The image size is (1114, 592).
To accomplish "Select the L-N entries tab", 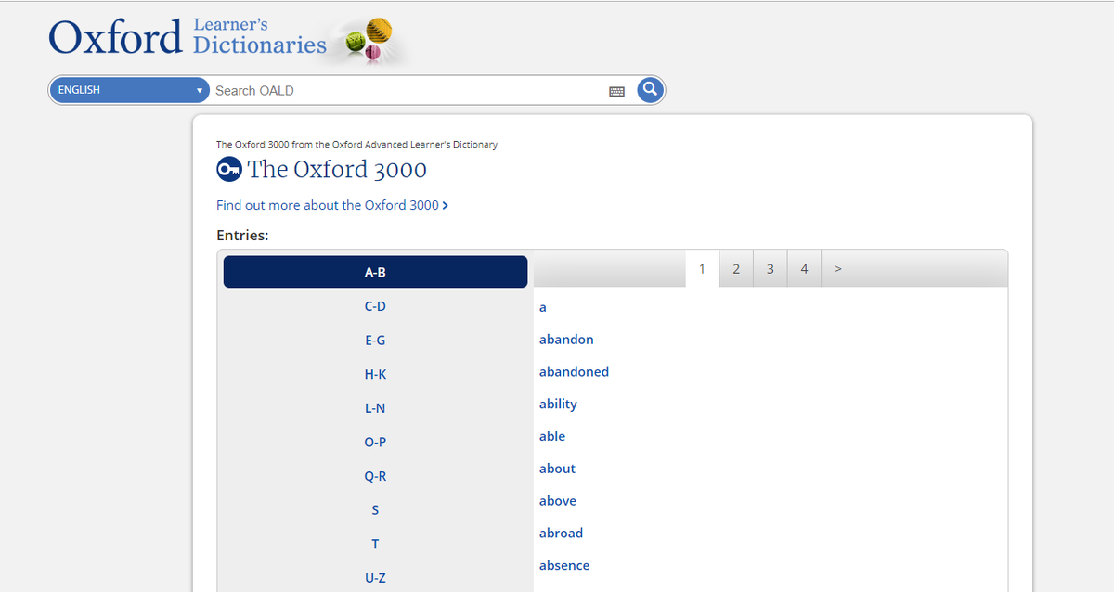I will tap(375, 408).
